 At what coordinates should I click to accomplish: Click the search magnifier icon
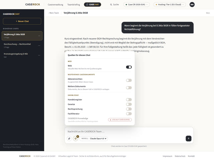click(111, 4)
